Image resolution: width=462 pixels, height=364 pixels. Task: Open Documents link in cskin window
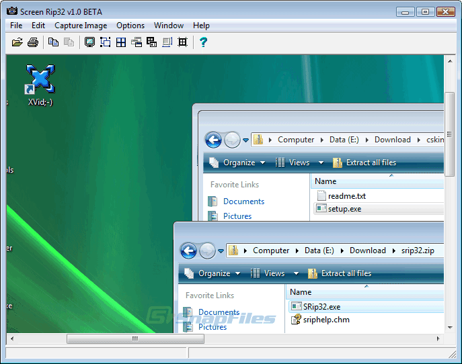[243, 201]
